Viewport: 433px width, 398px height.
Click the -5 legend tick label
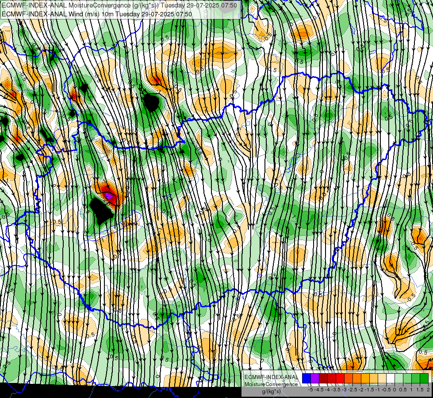pos(310,390)
